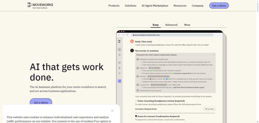Click the check icon beside Initiated
The width and height of the screenshot is (259, 123).
pyautogui.click(x=138, y=76)
